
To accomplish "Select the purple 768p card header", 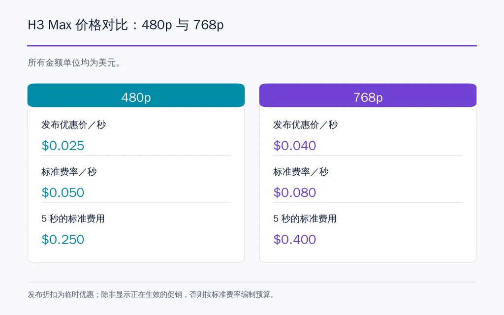I will (368, 95).
